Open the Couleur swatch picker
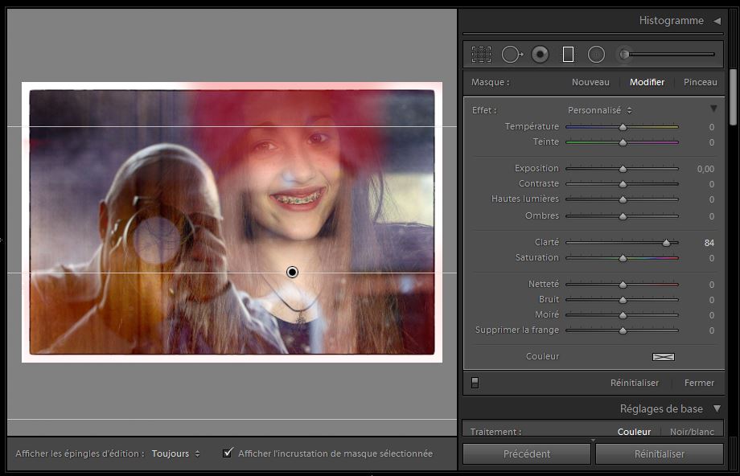The width and height of the screenshot is (740, 476). point(663,356)
